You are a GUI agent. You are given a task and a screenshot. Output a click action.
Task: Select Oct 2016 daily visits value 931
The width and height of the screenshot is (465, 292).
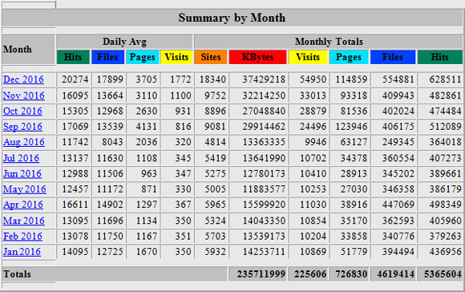point(183,112)
